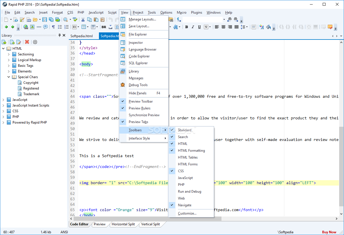Screen dimensions: 344x235
Task: Click the Copy icon in toolbar
Action: (90, 20)
